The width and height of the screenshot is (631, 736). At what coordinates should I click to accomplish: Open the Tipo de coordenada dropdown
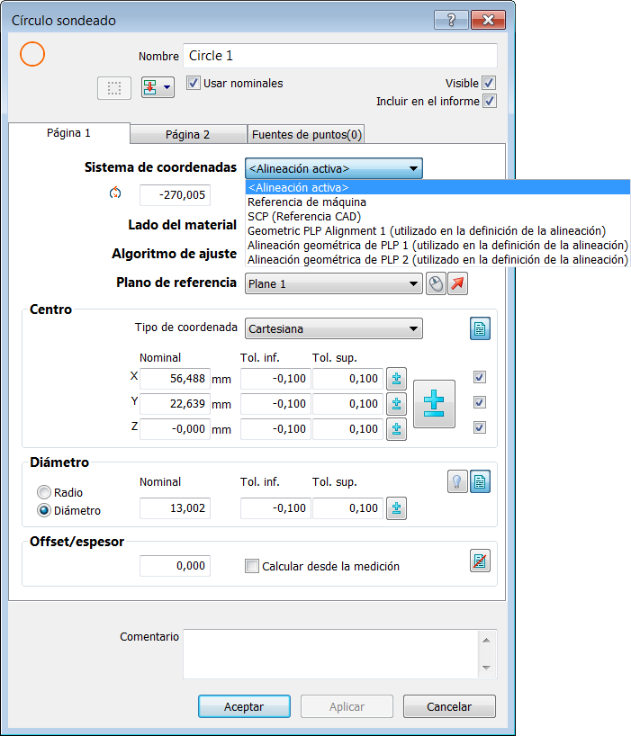point(334,328)
